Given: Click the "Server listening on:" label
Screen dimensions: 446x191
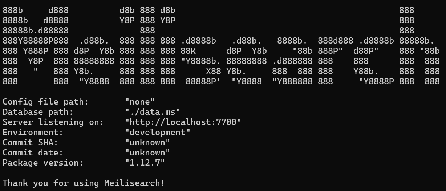Looking at the screenshot, I should pos(53,122).
